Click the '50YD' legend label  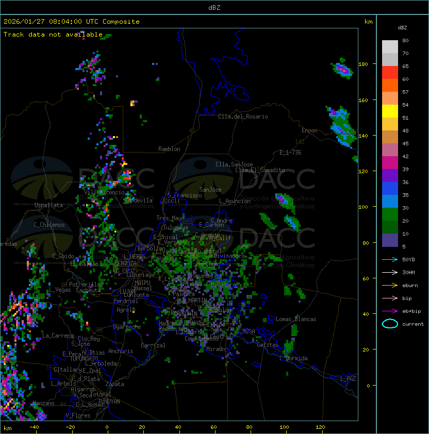point(408,260)
